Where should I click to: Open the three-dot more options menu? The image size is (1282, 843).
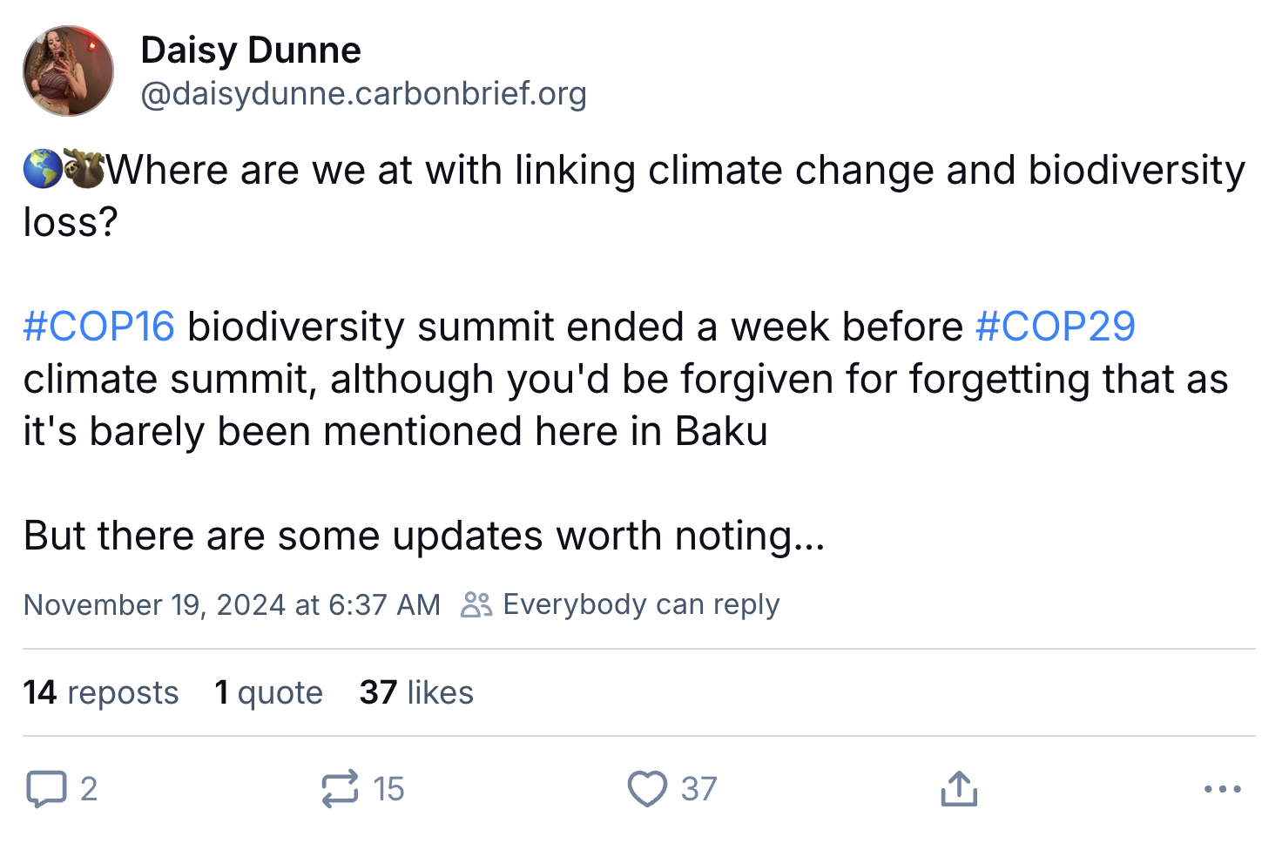pyautogui.click(x=1223, y=788)
